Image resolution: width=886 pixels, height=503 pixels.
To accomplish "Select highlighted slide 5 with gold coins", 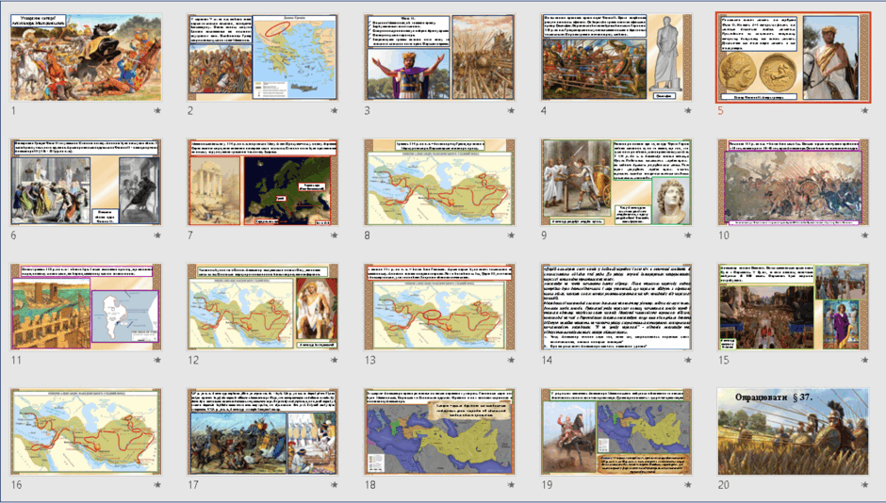I will point(794,57).
